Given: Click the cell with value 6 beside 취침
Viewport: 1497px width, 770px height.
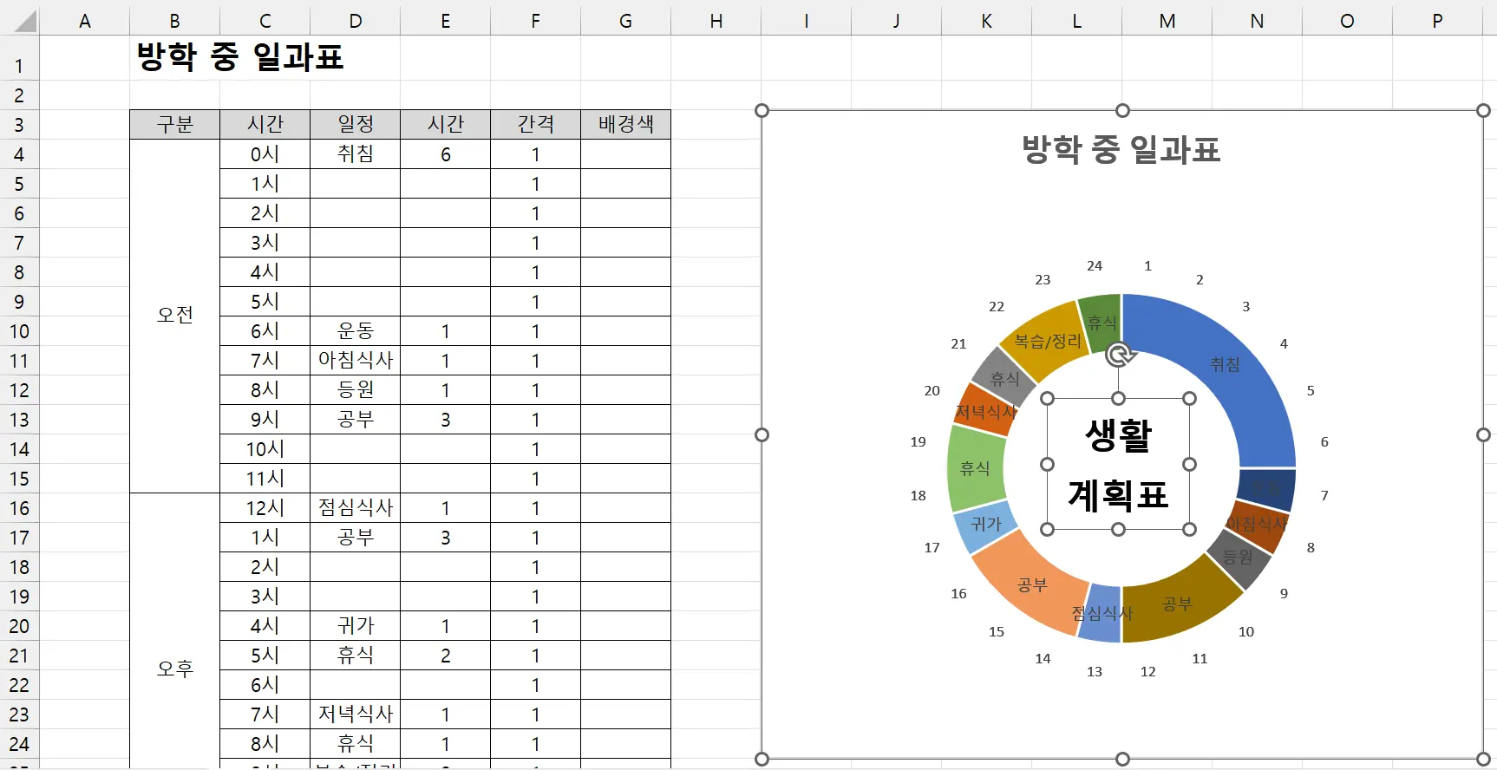Looking at the screenshot, I should click(x=446, y=154).
